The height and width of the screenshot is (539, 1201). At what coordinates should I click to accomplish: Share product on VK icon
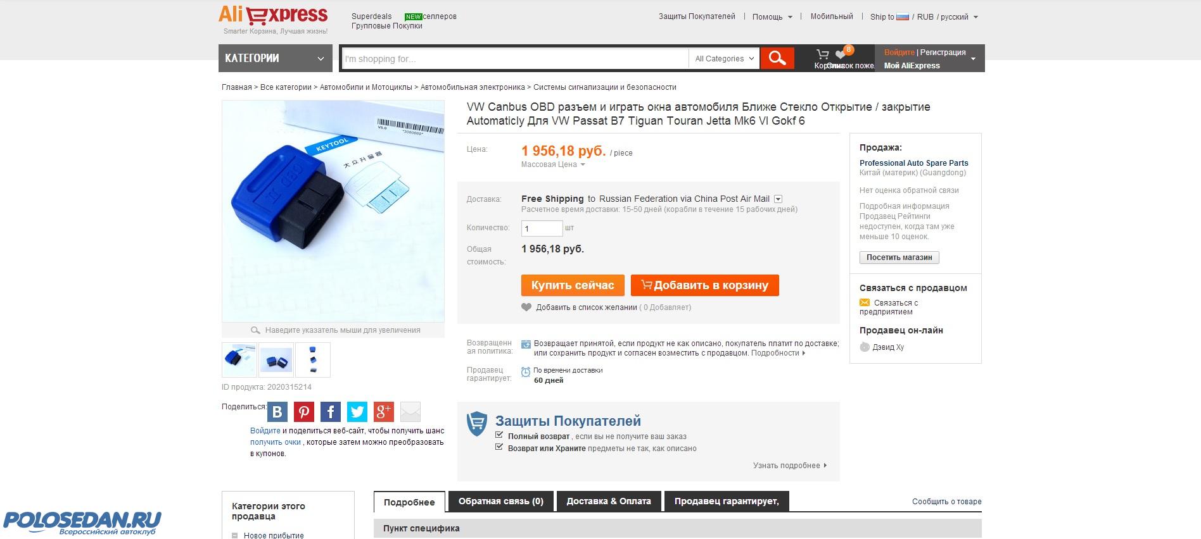[277, 412]
